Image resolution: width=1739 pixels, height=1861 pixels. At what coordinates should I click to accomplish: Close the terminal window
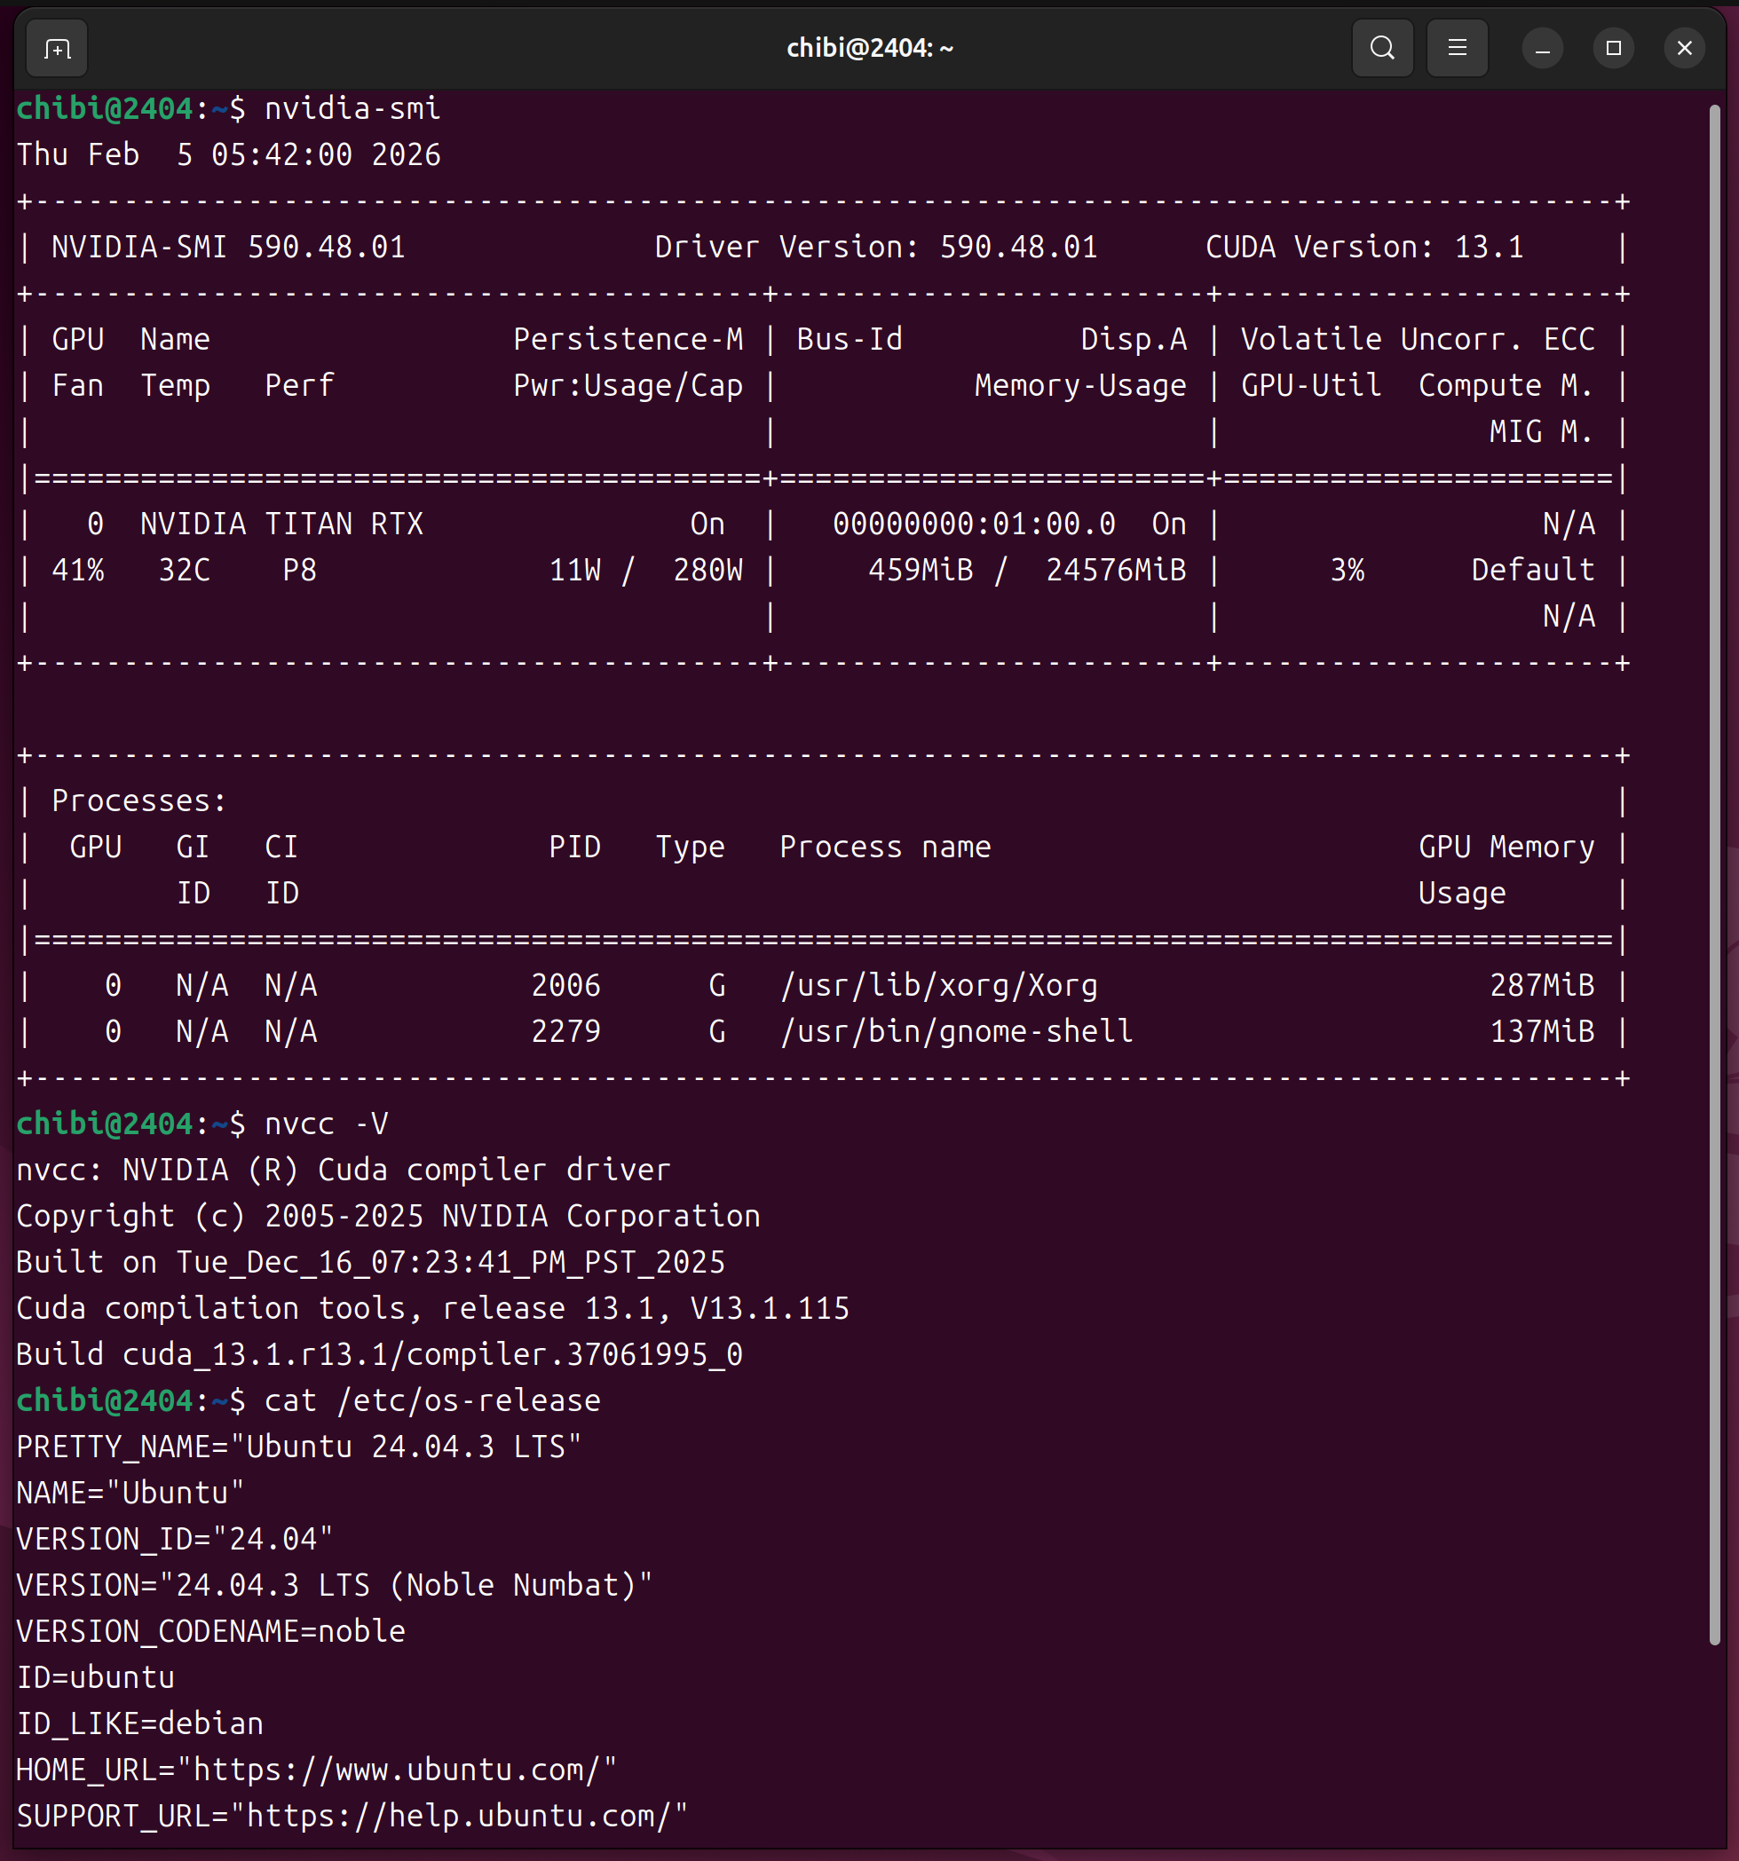[1684, 48]
